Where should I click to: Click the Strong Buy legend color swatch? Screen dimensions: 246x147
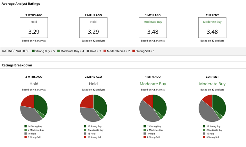33,51
